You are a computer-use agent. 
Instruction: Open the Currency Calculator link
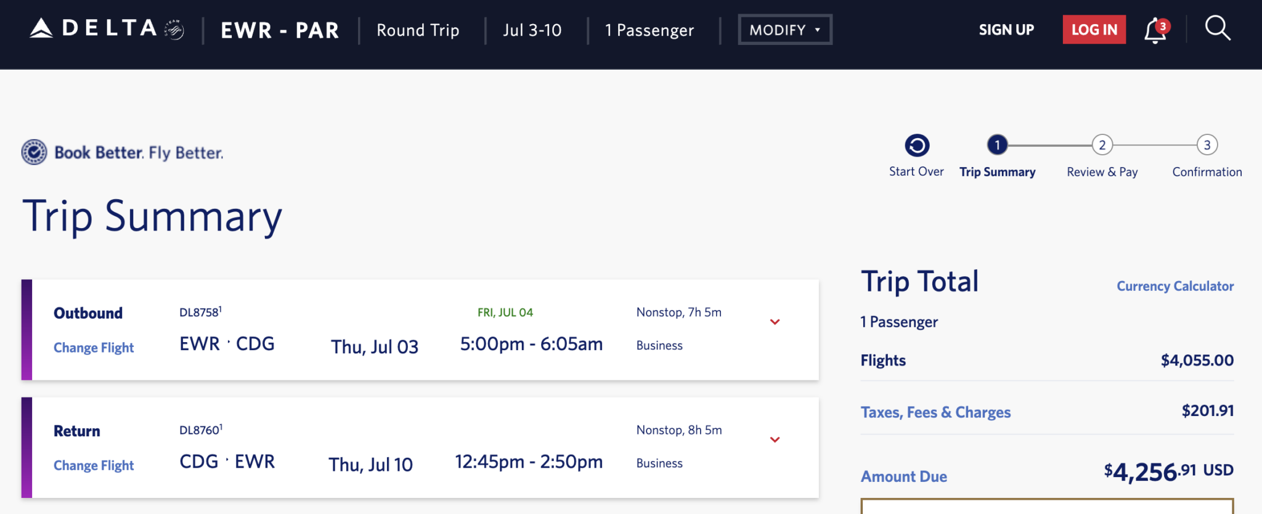point(1174,286)
